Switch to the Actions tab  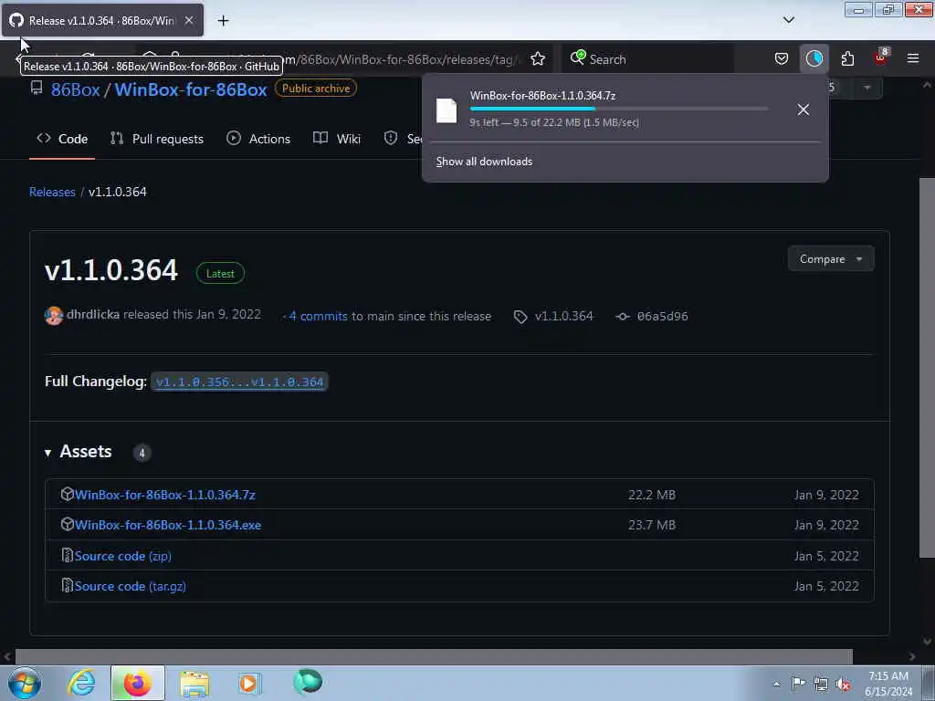pyautogui.click(x=258, y=139)
